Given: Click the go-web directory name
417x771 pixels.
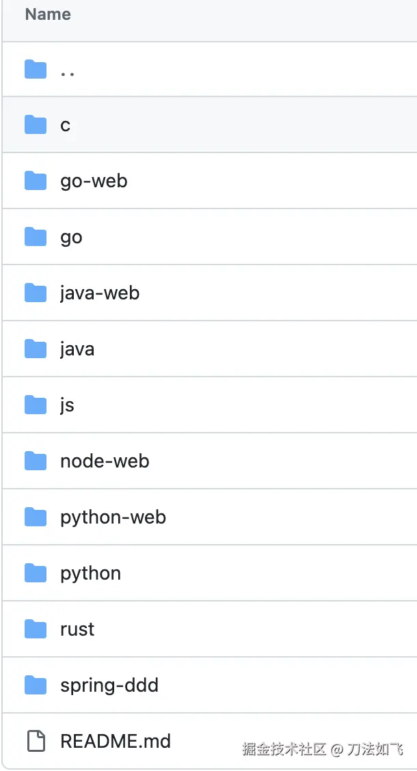Looking at the screenshot, I should click(94, 181).
